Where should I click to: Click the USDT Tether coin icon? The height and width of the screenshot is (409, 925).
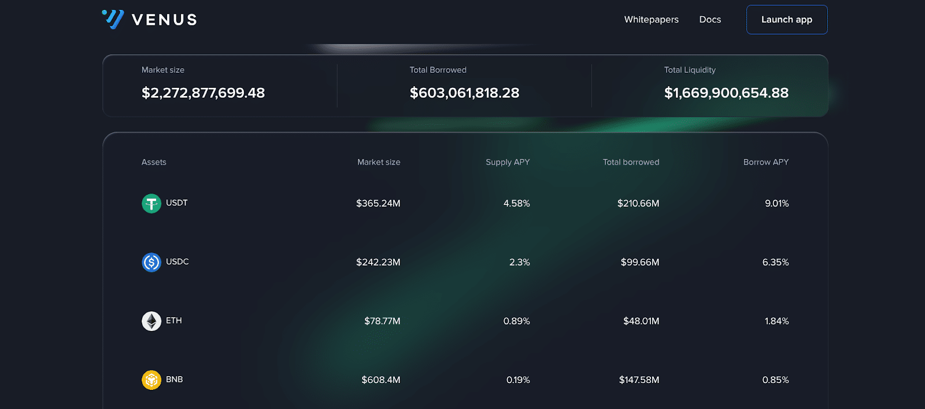tap(151, 203)
